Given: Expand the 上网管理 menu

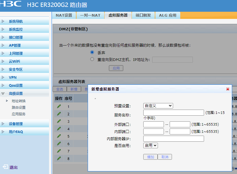Looking at the screenshot, I should tap(24, 54).
